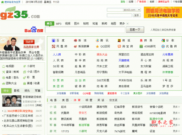Open the 广告投放 link in the top bar

141,2
